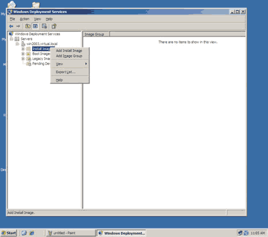
Task: Select Install Images tree item
Action: click(41, 49)
